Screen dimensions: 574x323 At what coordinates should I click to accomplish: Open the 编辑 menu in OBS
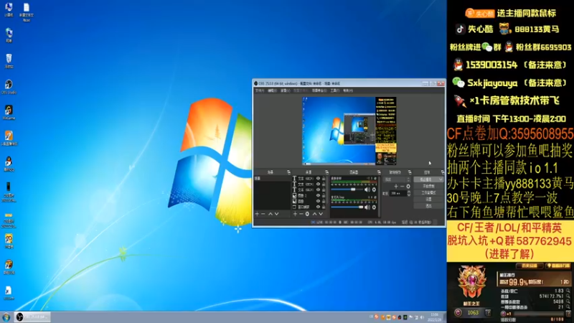(x=273, y=90)
